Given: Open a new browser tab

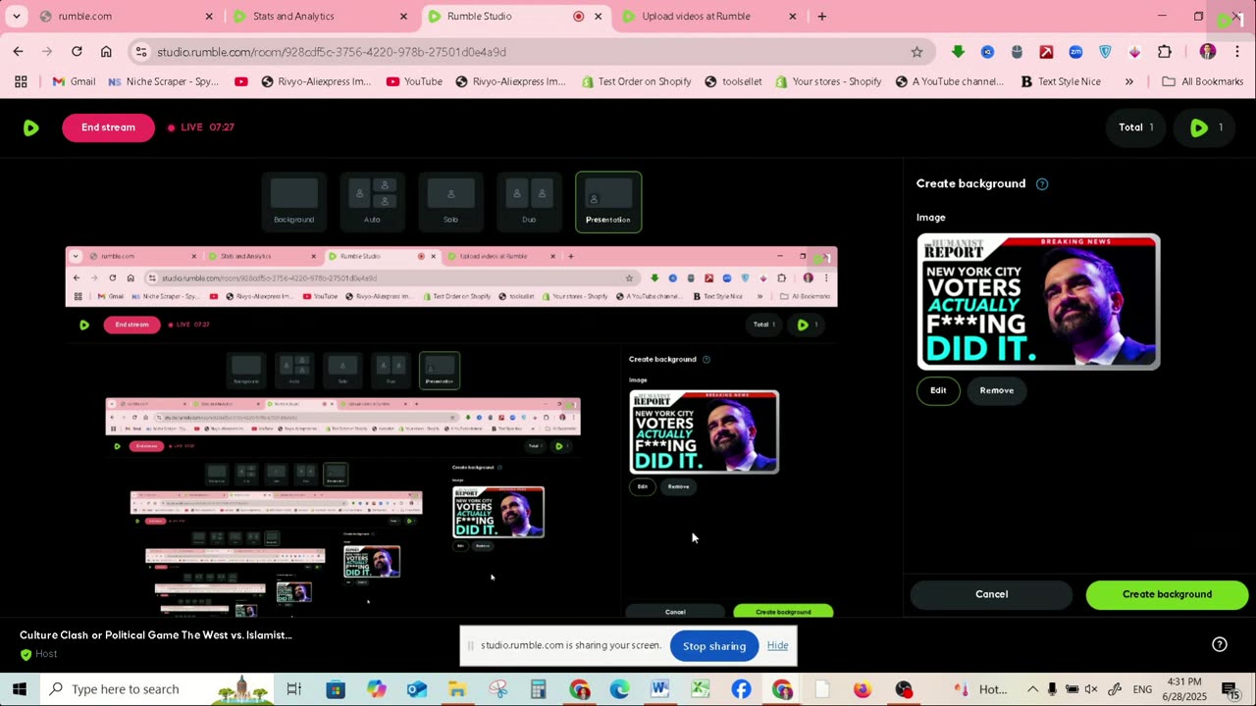Looking at the screenshot, I should point(822,16).
